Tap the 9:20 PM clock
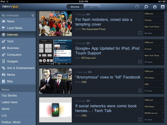This screenshot has width=167, height=125. [x=83, y=1]
